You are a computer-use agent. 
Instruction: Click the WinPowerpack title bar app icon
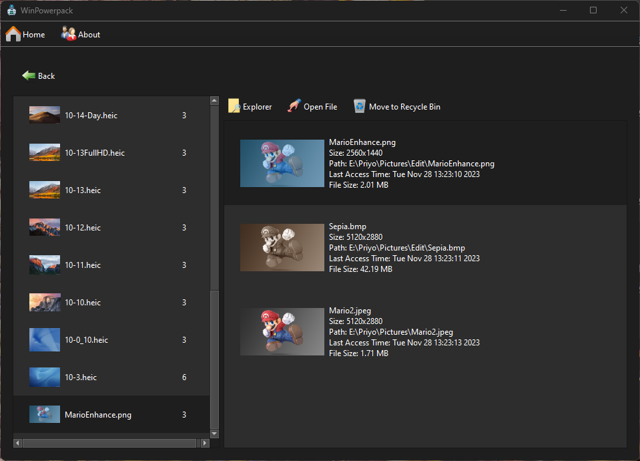[x=11, y=10]
